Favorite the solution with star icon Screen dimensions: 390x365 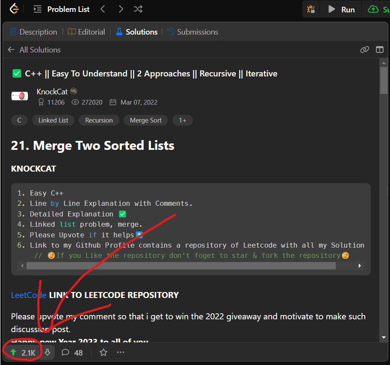click(x=103, y=353)
